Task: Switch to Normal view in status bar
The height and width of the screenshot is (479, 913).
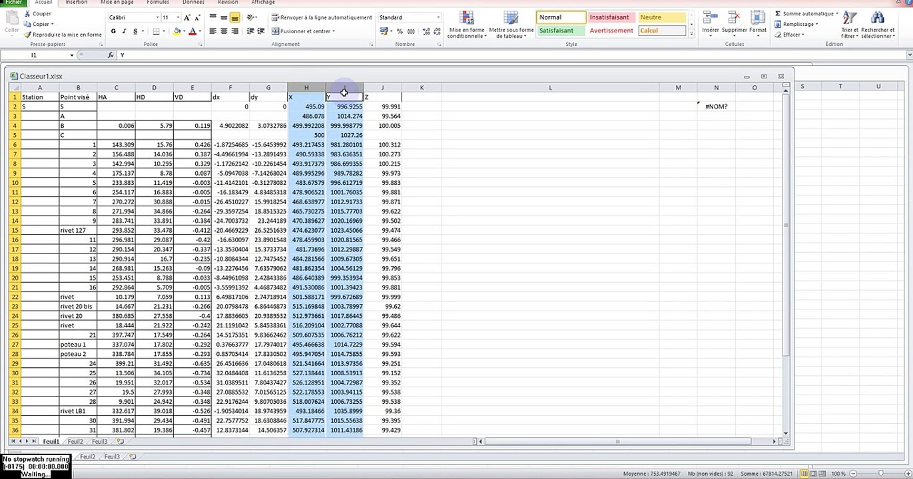Action: tap(804, 474)
